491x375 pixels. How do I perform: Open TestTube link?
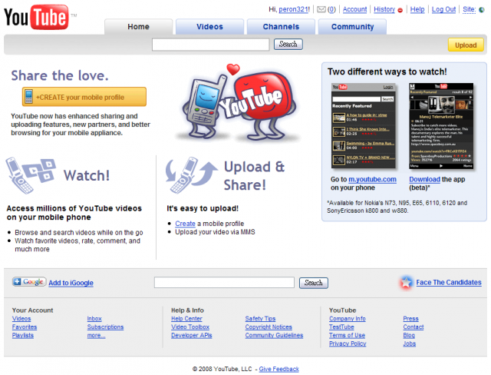[341, 327]
